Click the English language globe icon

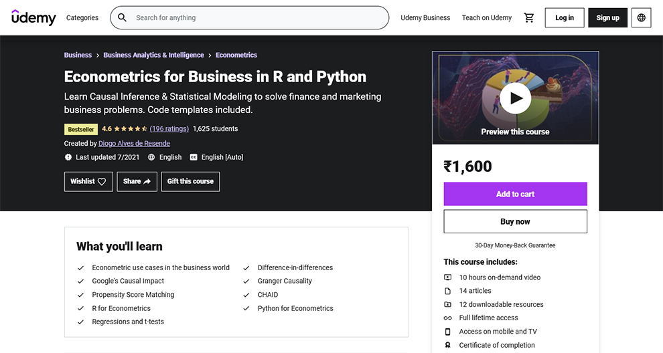pyautogui.click(x=151, y=157)
